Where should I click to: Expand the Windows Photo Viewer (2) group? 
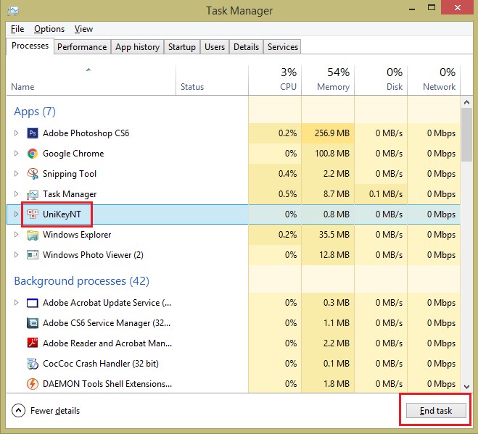[x=17, y=255]
